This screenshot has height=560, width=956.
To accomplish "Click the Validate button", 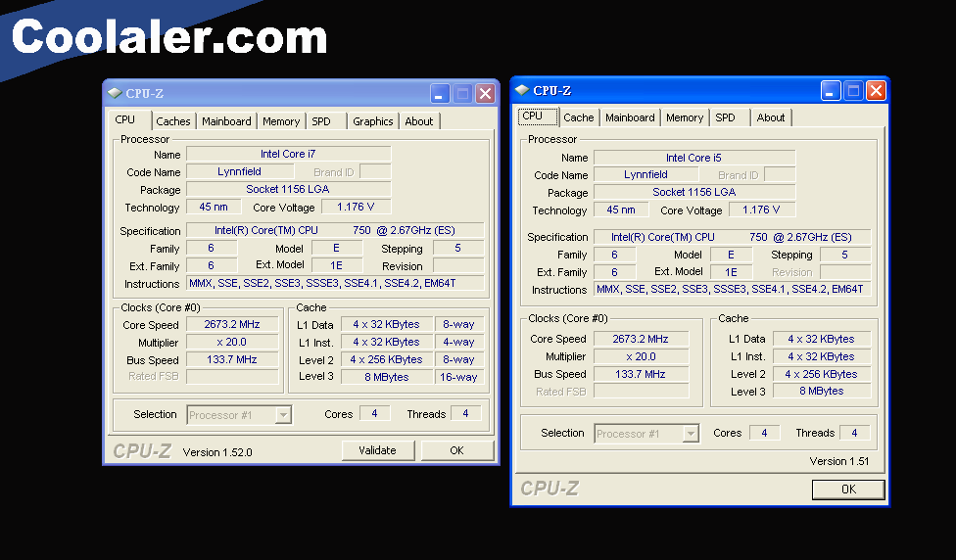I will [377, 450].
